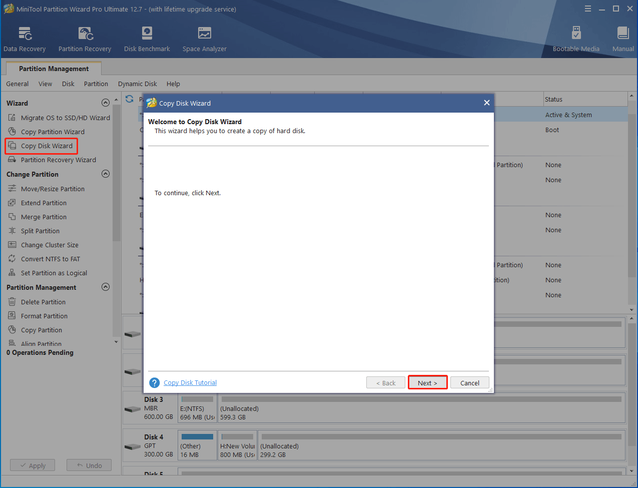The height and width of the screenshot is (488, 638).
Task: Click the Status column header
Action: point(584,99)
